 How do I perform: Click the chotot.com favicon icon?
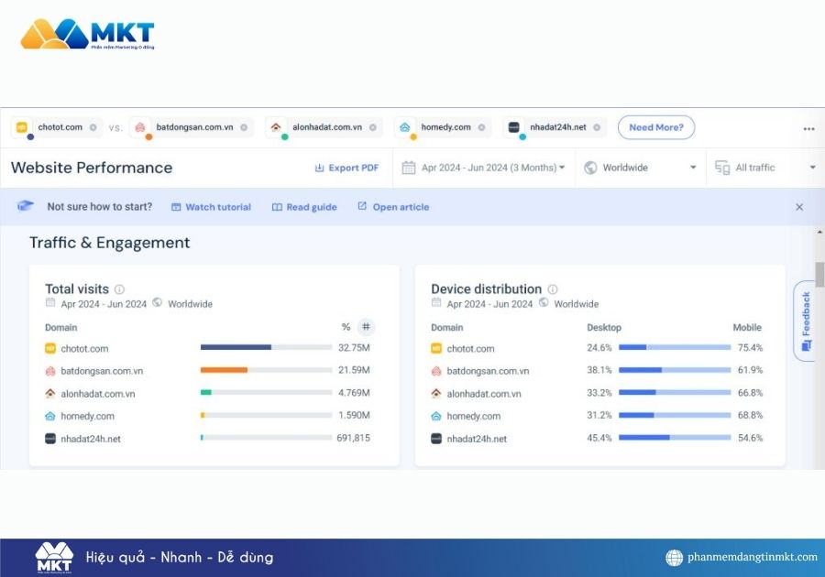pyautogui.click(x=21, y=127)
